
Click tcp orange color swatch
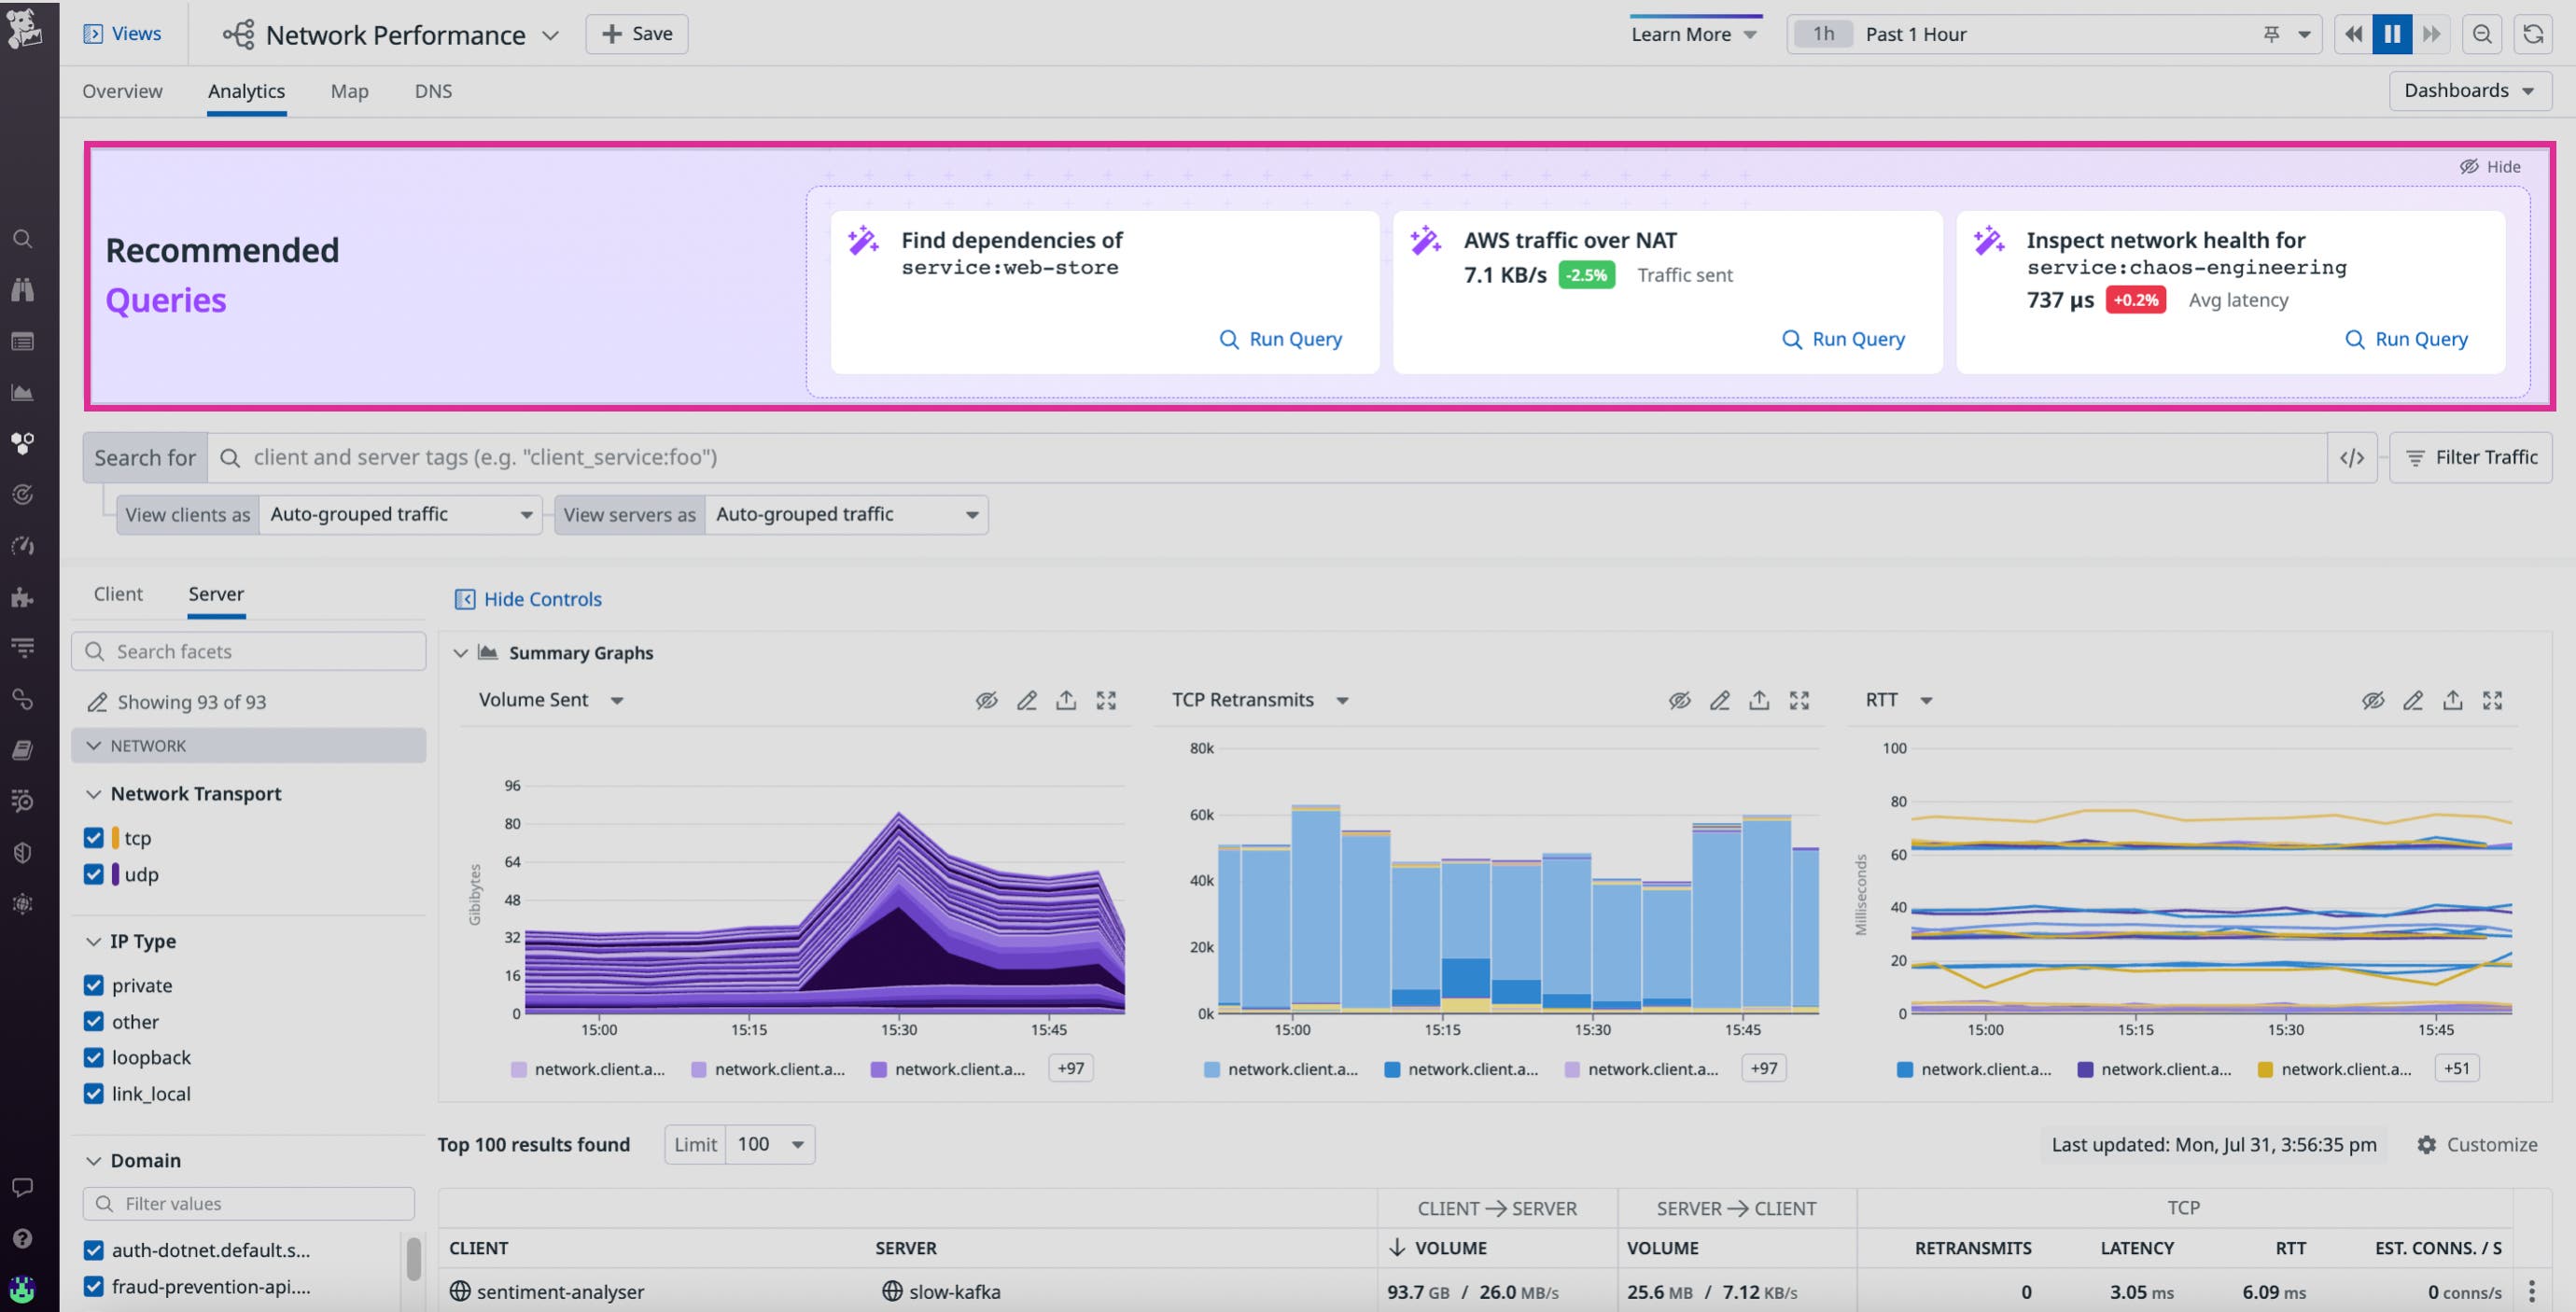point(116,838)
